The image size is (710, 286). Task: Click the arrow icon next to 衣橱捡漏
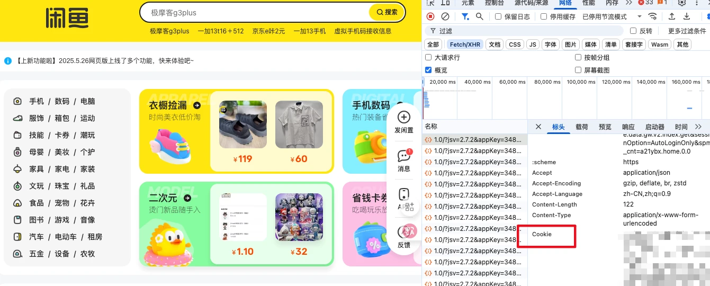(x=197, y=105)
